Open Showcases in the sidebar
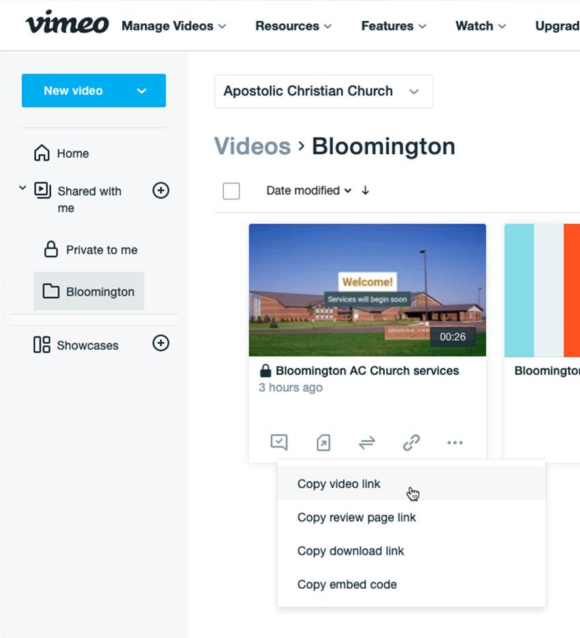Image resolution: width=580 pixels, height=638 pixels. coord(76,345)
